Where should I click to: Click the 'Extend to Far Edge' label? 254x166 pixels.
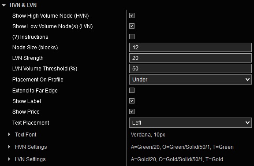[x=35, y=91]
